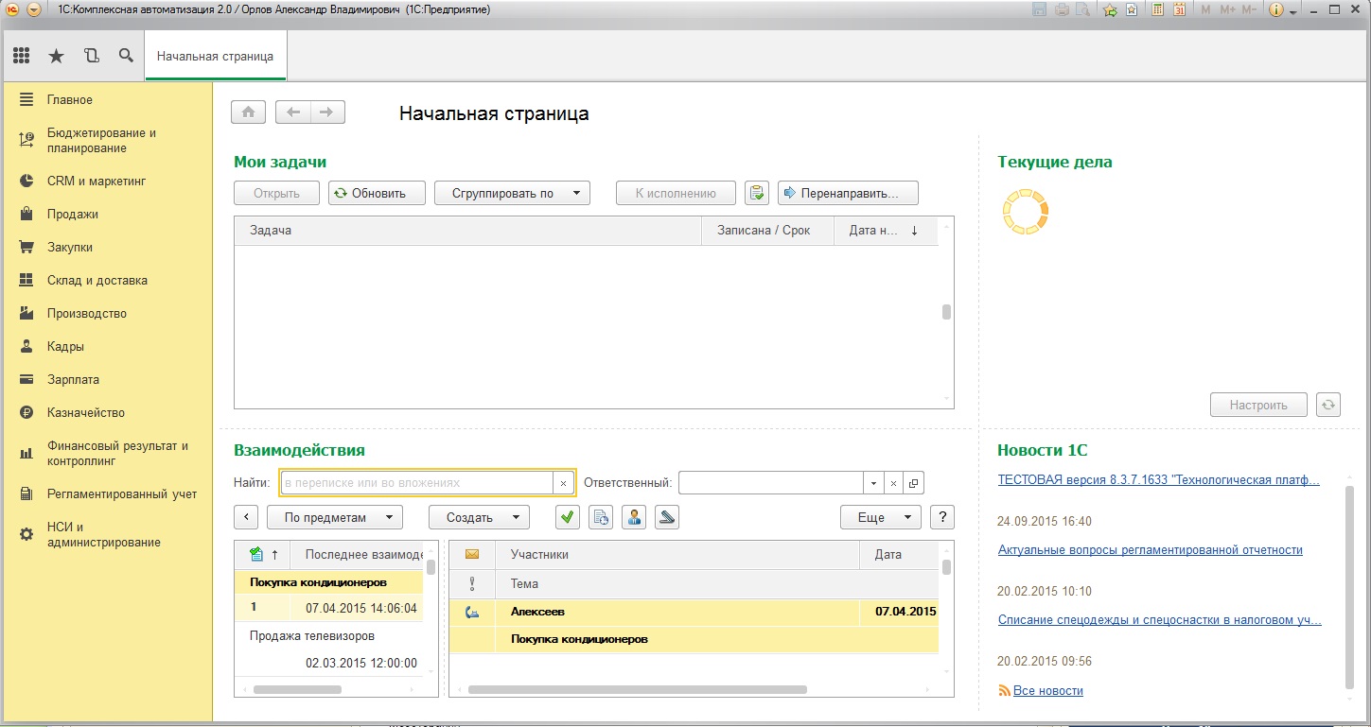Expand the Сгруппировать по dropdown
The image size is (1371, 727).
click(x=512, y=193)
